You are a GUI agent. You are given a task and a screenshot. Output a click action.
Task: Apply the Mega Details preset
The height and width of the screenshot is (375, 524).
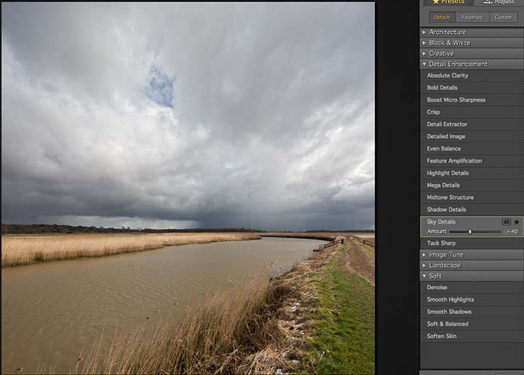[472, 185]
